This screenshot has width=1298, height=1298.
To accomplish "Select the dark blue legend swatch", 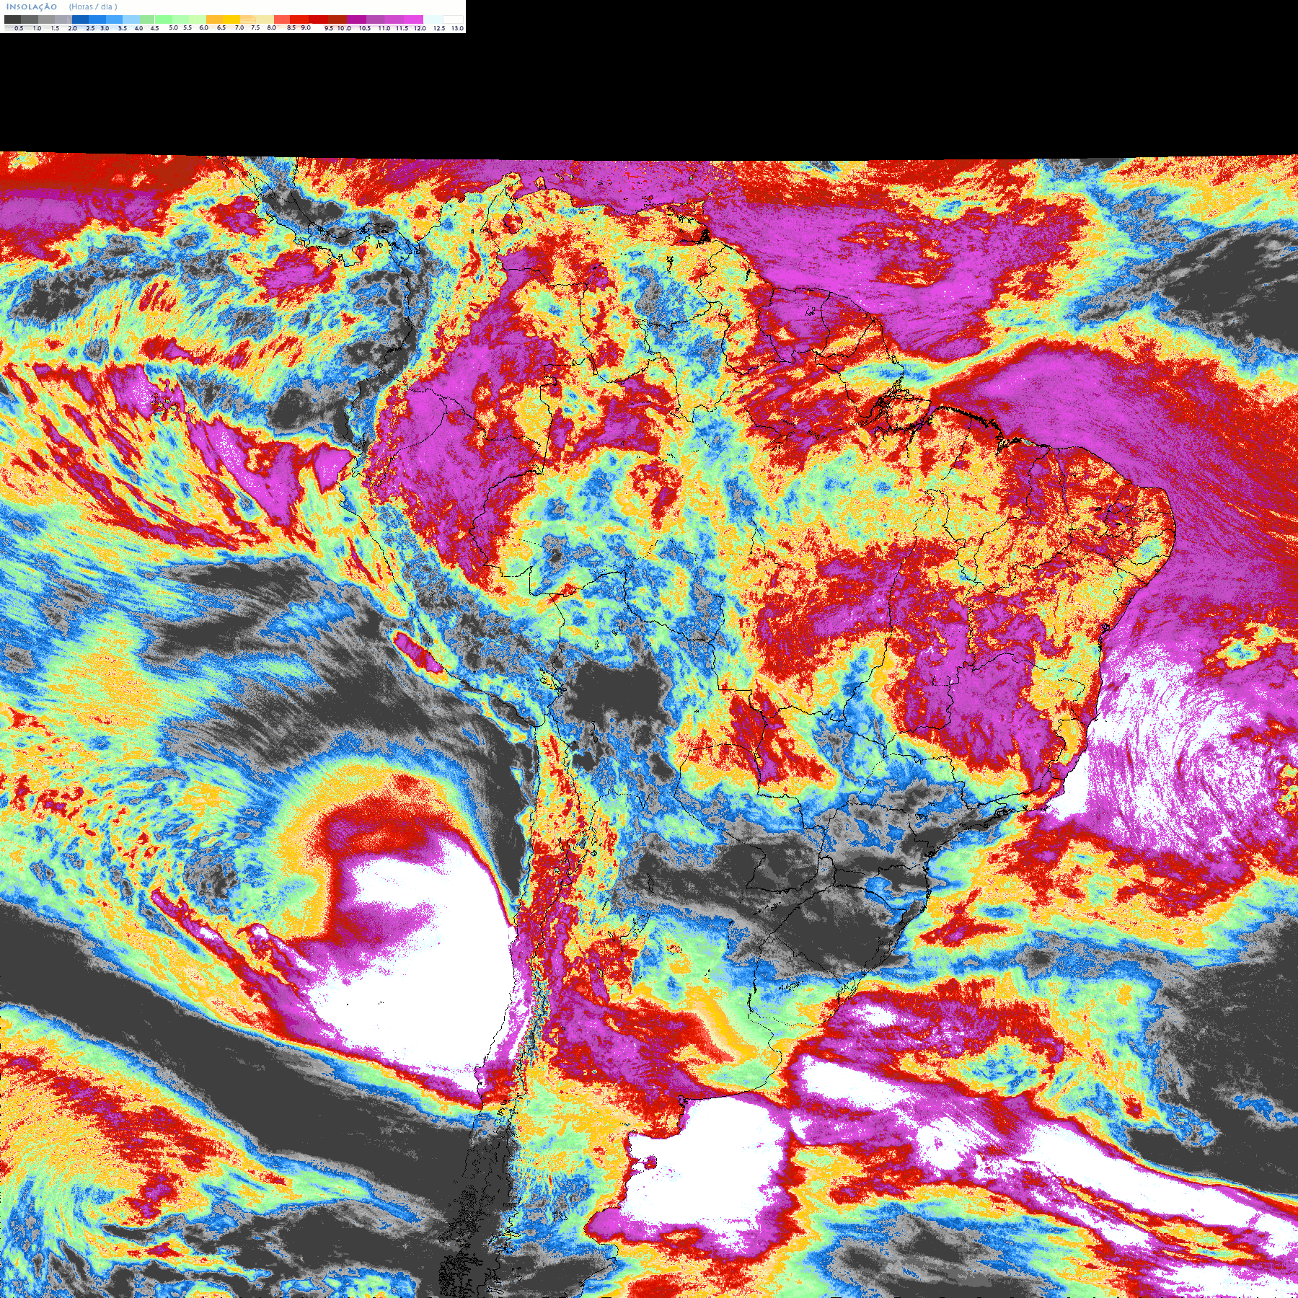I will pos(80,19).
